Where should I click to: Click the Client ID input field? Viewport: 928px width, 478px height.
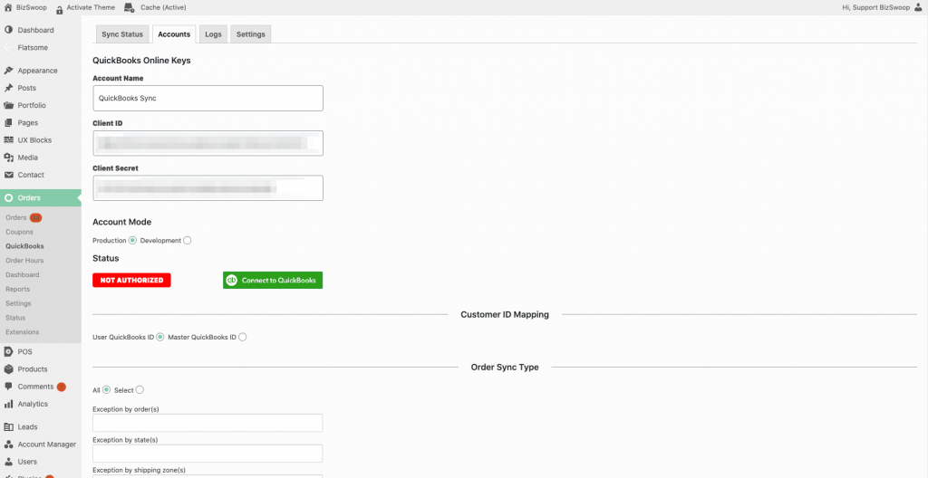(208, 143)
